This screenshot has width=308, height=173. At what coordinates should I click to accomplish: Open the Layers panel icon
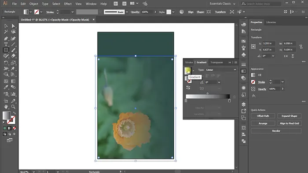pyautogui.click(x=244, y=104)
